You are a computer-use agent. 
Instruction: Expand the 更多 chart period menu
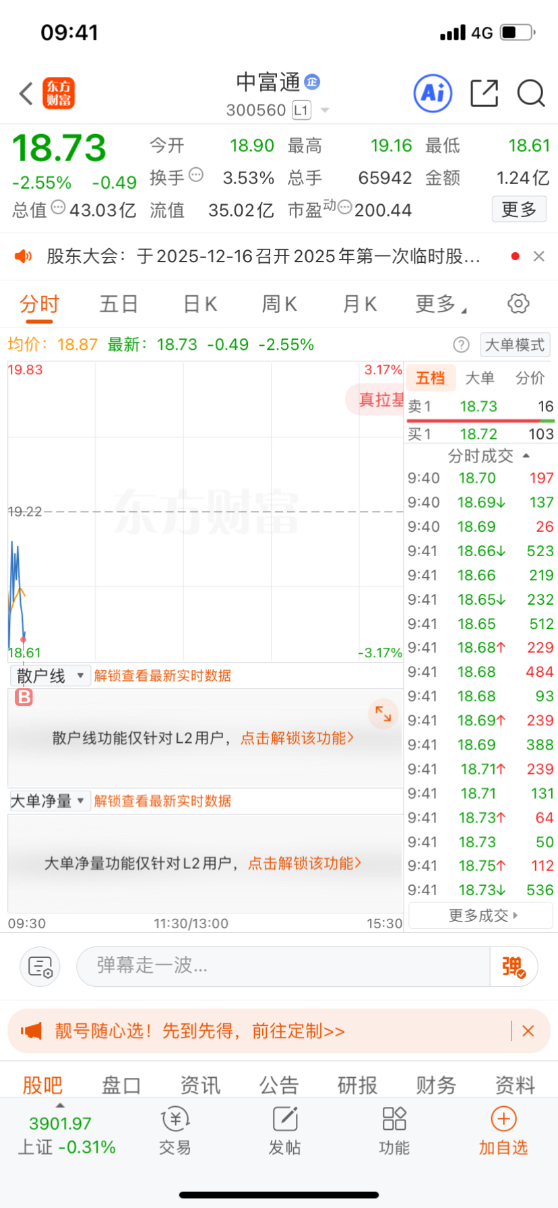[441, 304]
